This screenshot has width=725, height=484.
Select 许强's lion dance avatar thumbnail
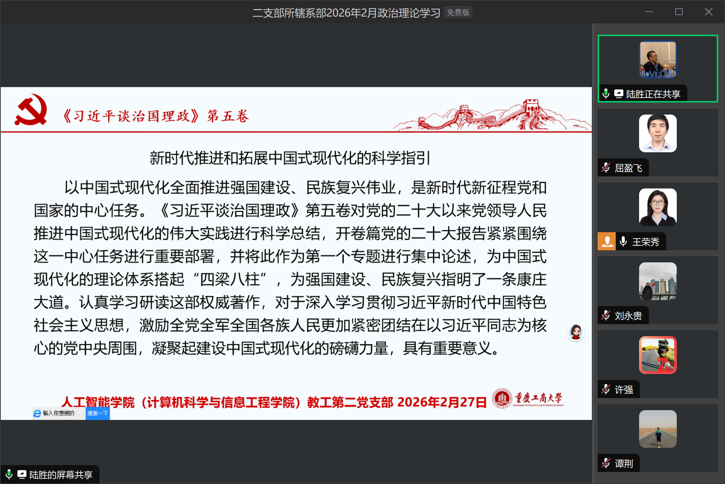click(658, 355)
